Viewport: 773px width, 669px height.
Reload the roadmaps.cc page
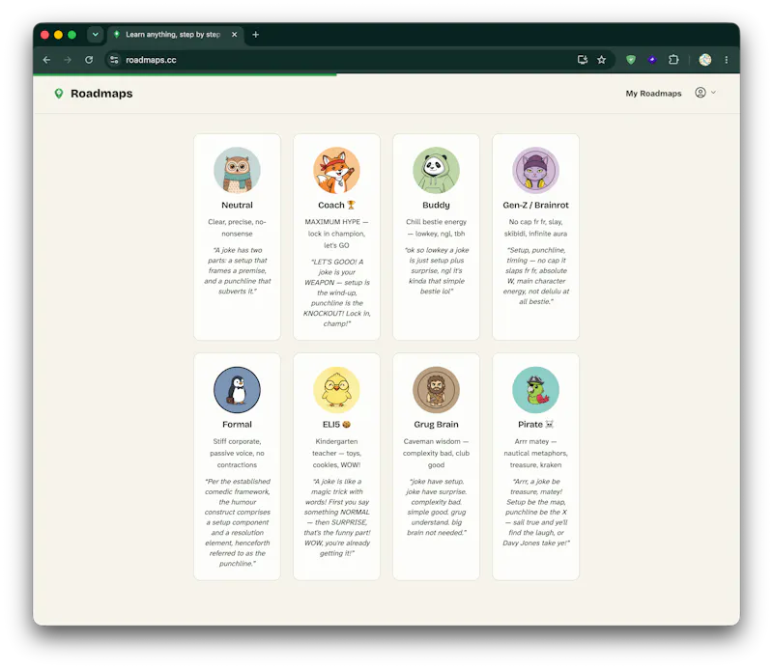point(89,60)
